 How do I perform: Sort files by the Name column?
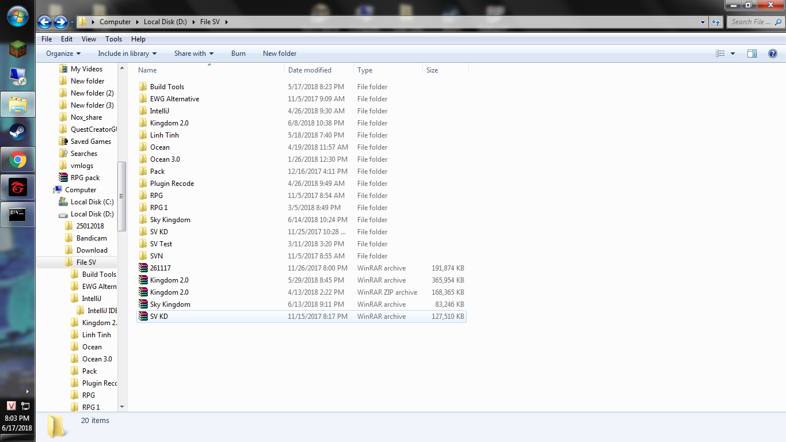(x=210, y=70)
